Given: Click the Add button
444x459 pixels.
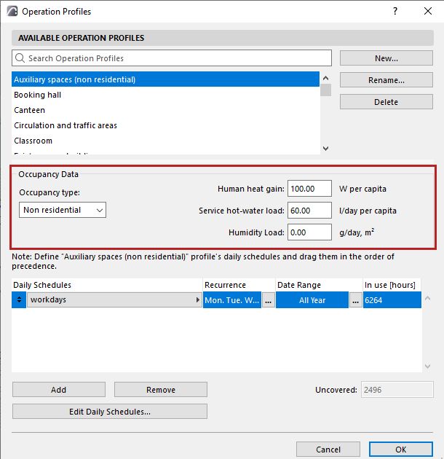Looking at the screenshot, I should click(59, 390).
